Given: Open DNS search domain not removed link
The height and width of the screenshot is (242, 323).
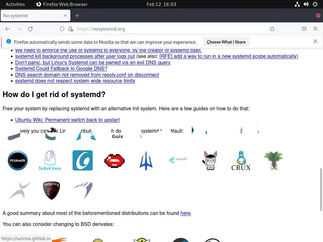Looking at the screenshot, I should 87,75.
